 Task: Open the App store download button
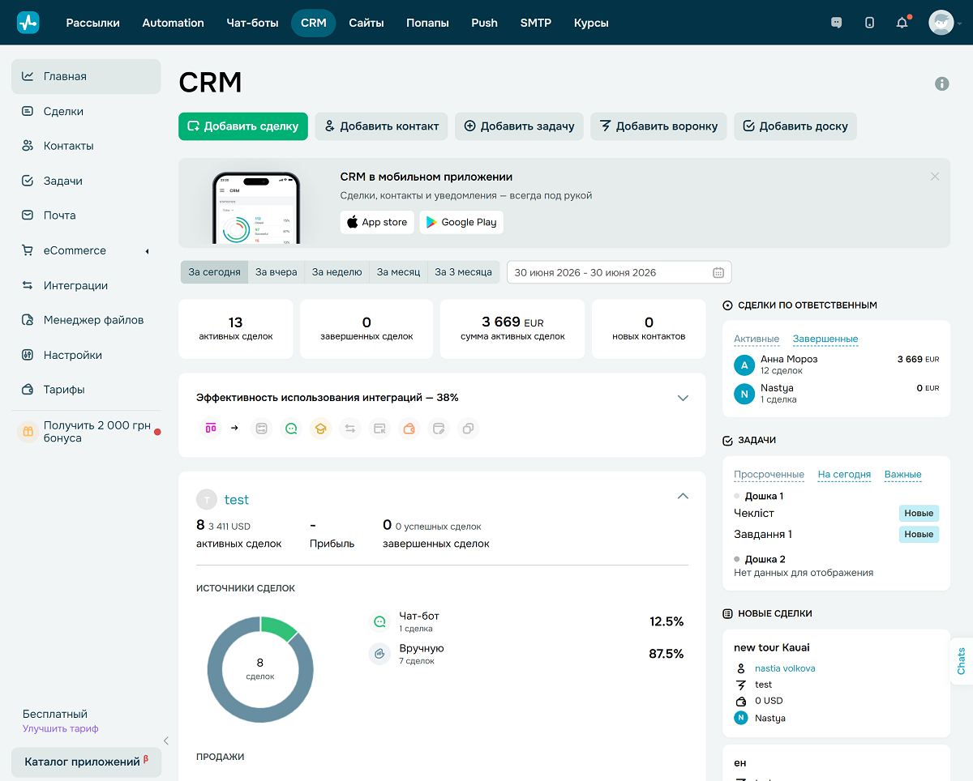pyautogui.click(x=377, y=222)
